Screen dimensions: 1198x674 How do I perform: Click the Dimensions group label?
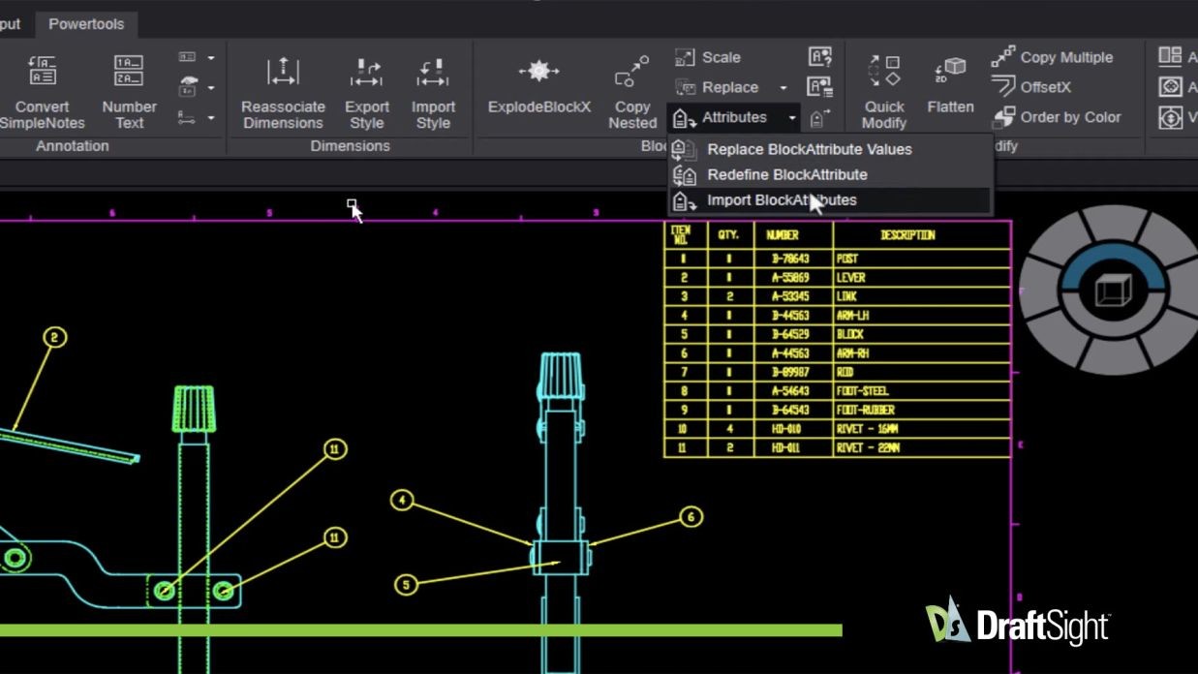click(x=350, y=146)
